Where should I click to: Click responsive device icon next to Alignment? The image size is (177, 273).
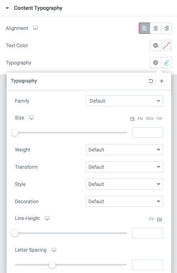click(x=36, y=28)
